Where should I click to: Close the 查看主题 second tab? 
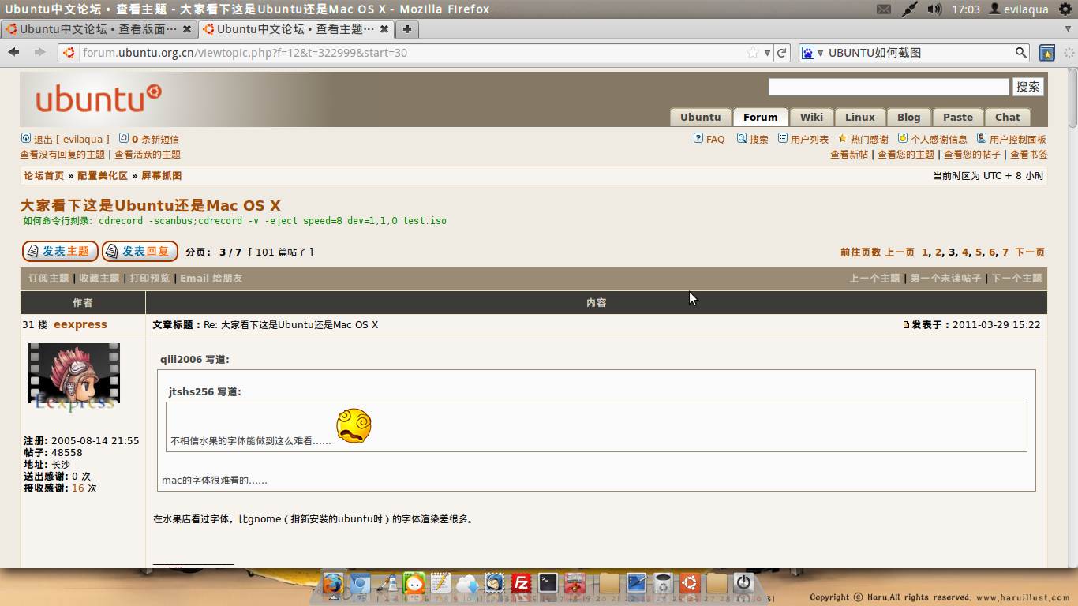[x=384, y=29]
